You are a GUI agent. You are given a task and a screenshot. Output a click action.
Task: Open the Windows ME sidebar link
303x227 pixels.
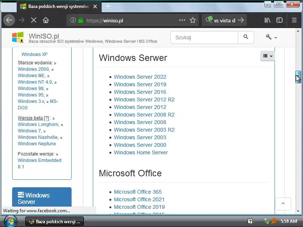(31, 75)
